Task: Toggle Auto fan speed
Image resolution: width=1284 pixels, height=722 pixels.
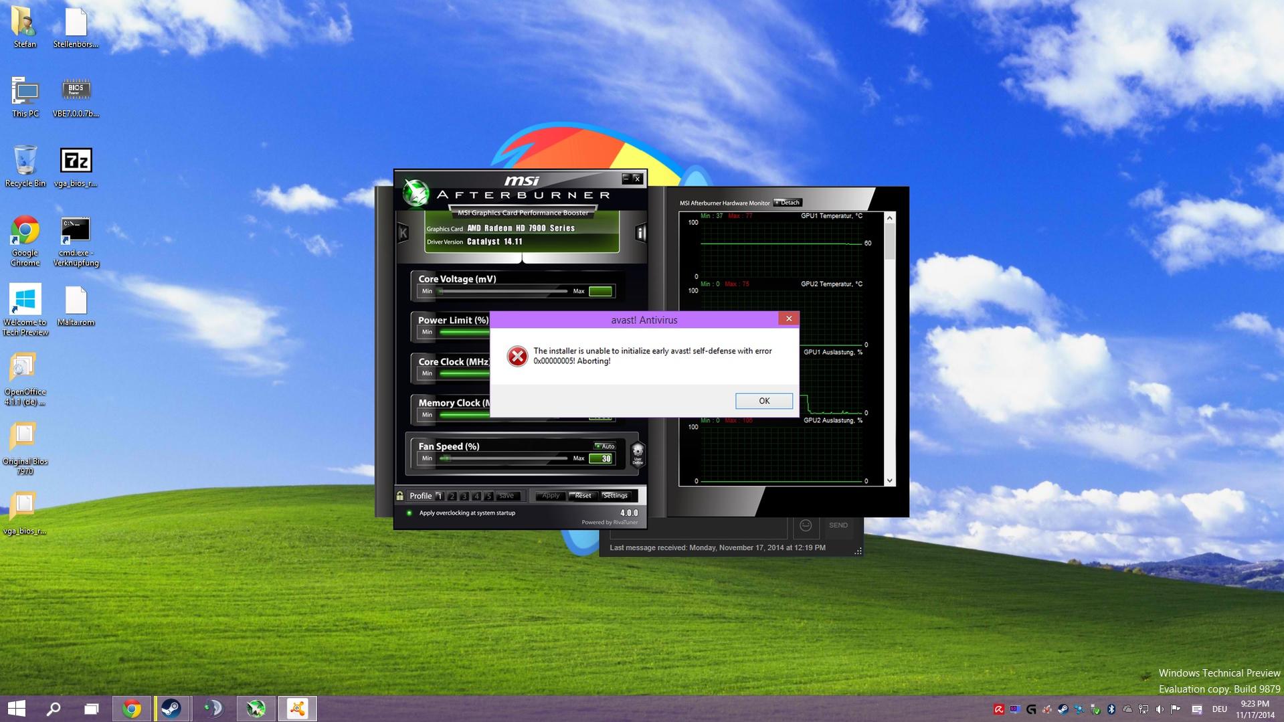Action: click(x=605, y=446)
